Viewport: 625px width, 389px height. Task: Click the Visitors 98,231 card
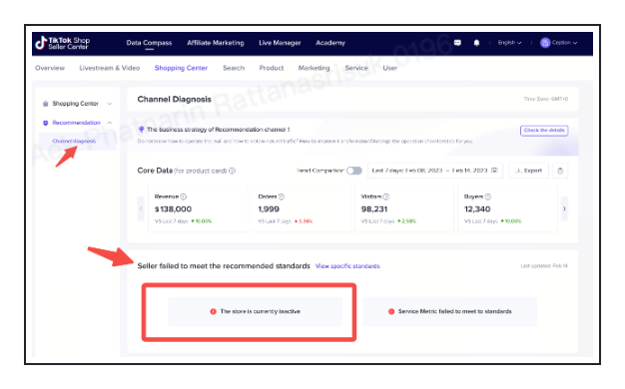coord(404,208)
